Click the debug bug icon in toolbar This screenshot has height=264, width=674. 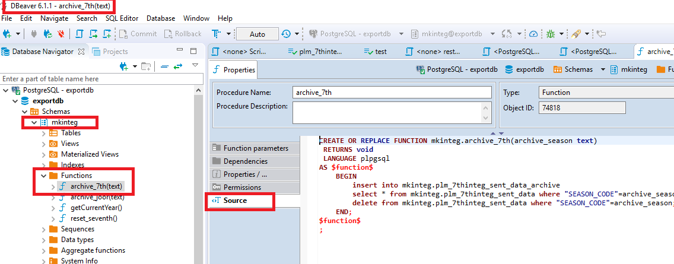[x=551, y=34]
